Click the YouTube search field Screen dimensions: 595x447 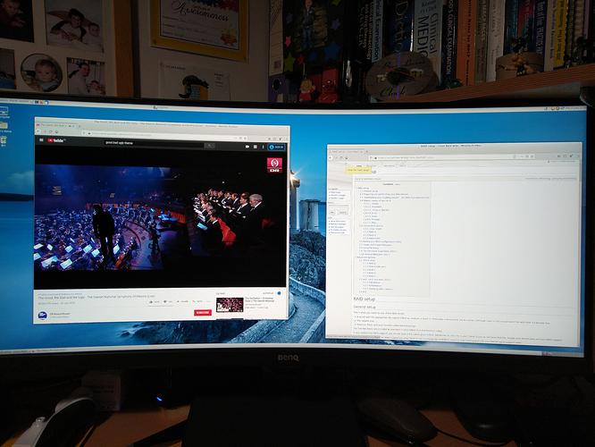pos(154,143)
